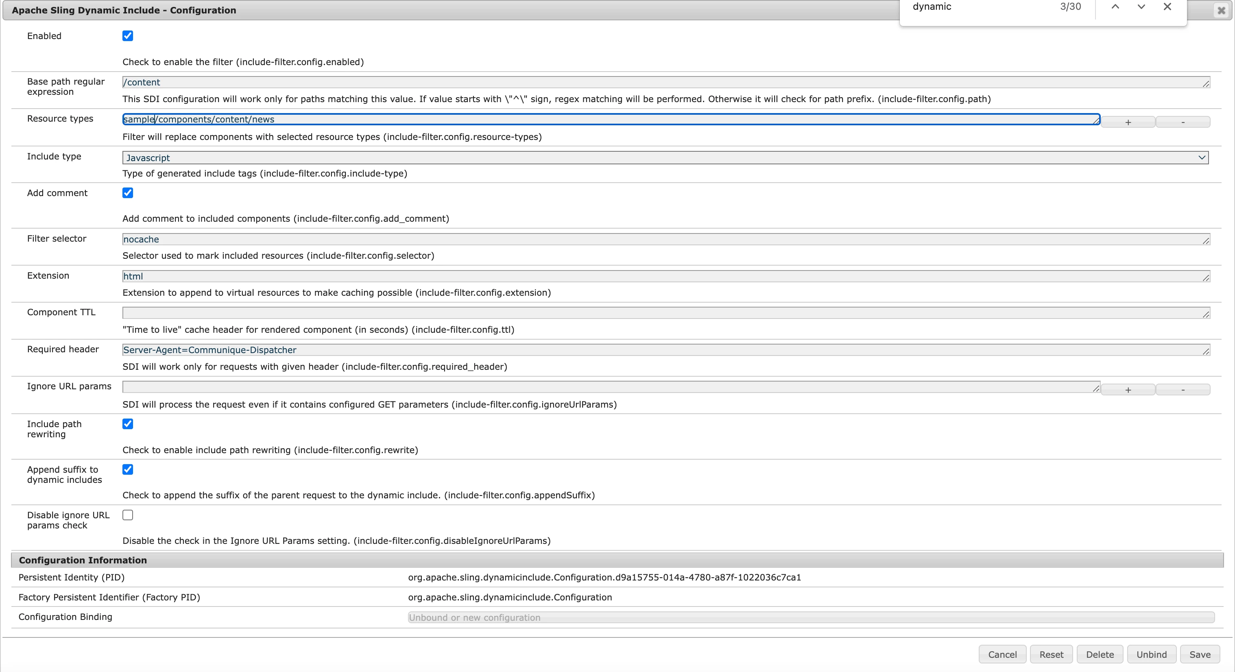
Task: Click the Unbind button
Action: 1151,654
